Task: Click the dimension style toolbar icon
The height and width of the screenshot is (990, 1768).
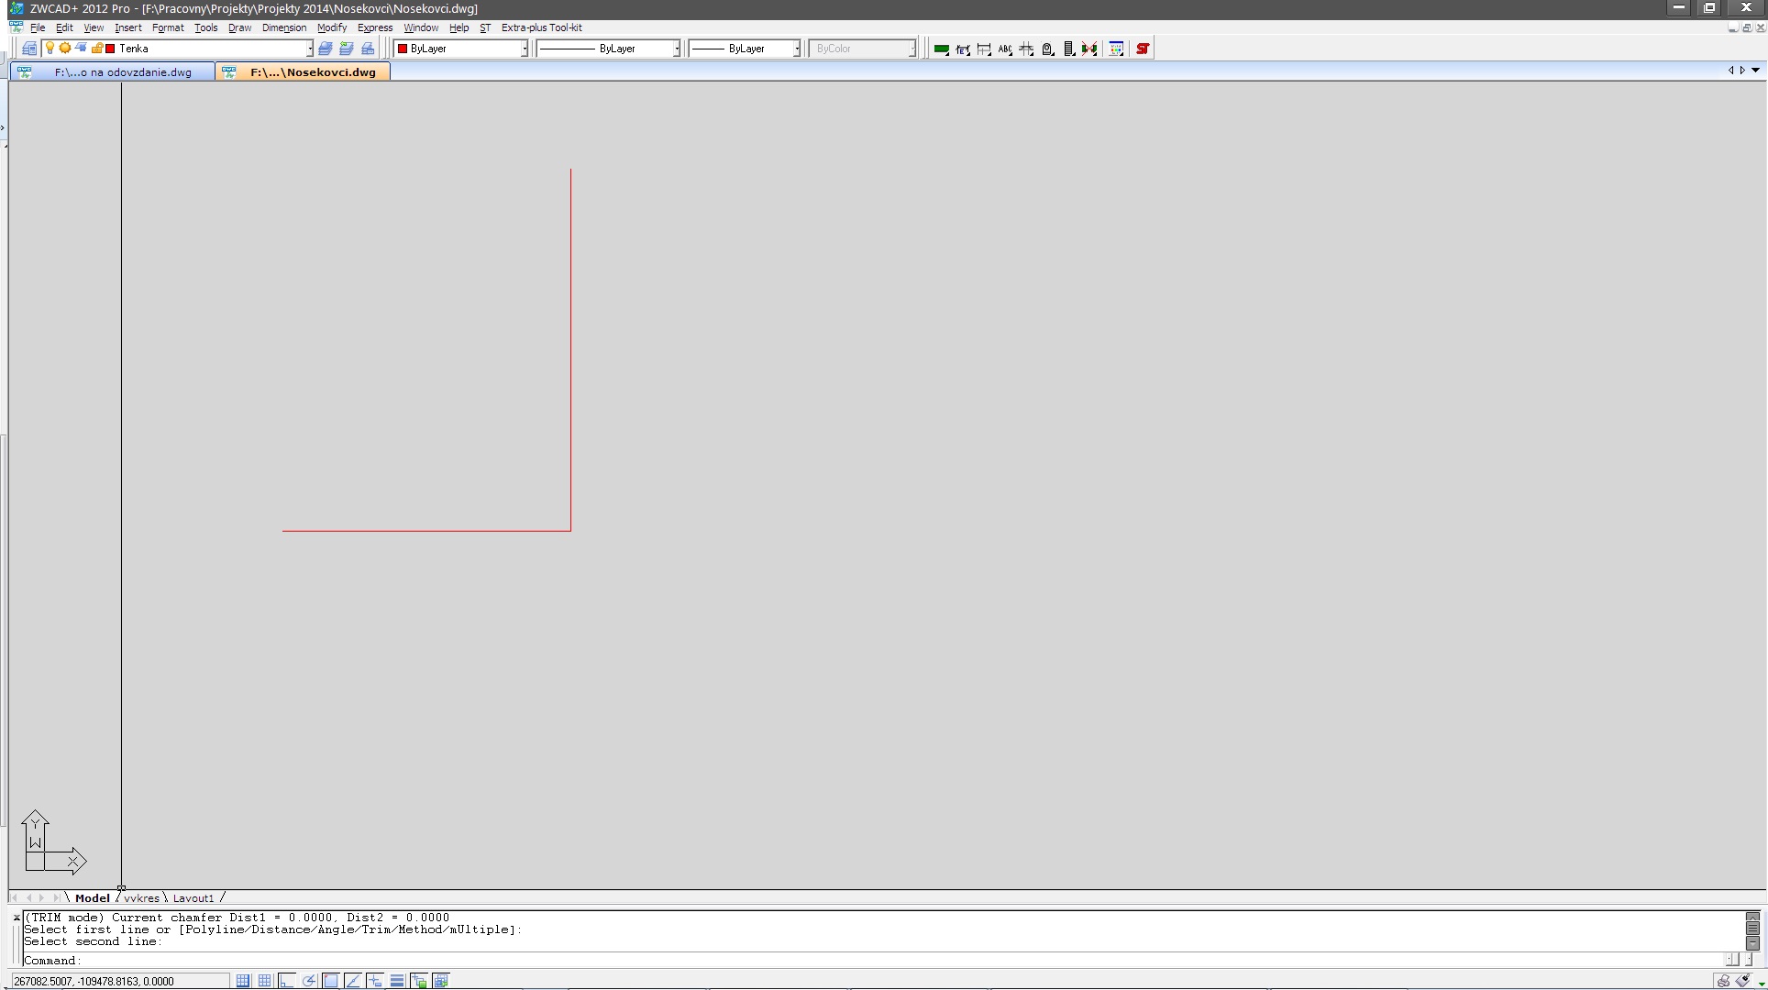Action: (963, 49)
